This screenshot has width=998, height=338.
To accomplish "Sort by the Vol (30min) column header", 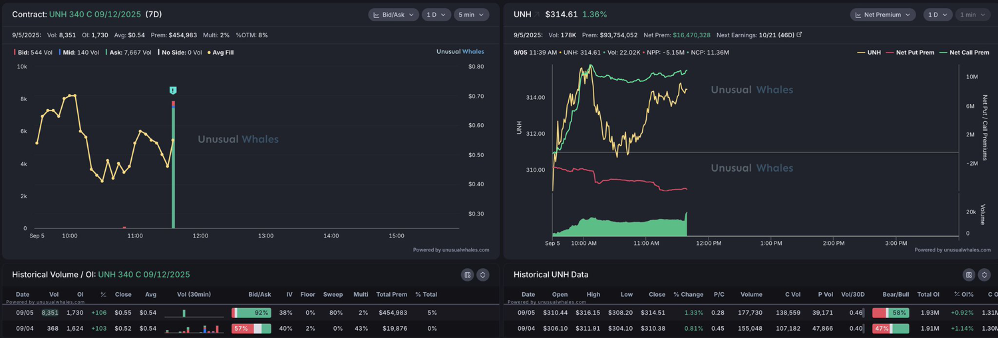I will 194,294.
